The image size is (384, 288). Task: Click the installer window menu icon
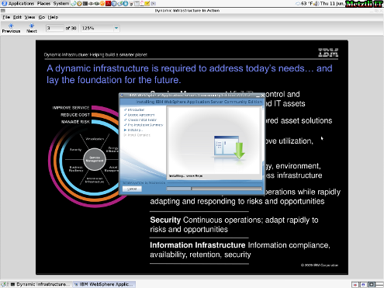[122, 95]
